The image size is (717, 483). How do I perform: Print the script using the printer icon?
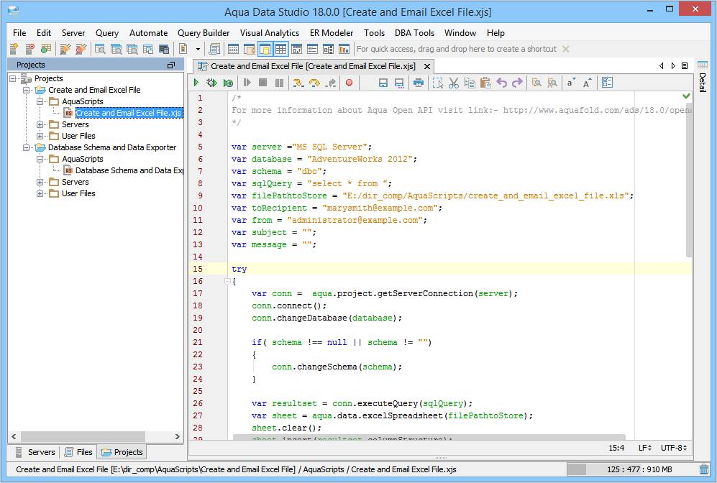419,83
